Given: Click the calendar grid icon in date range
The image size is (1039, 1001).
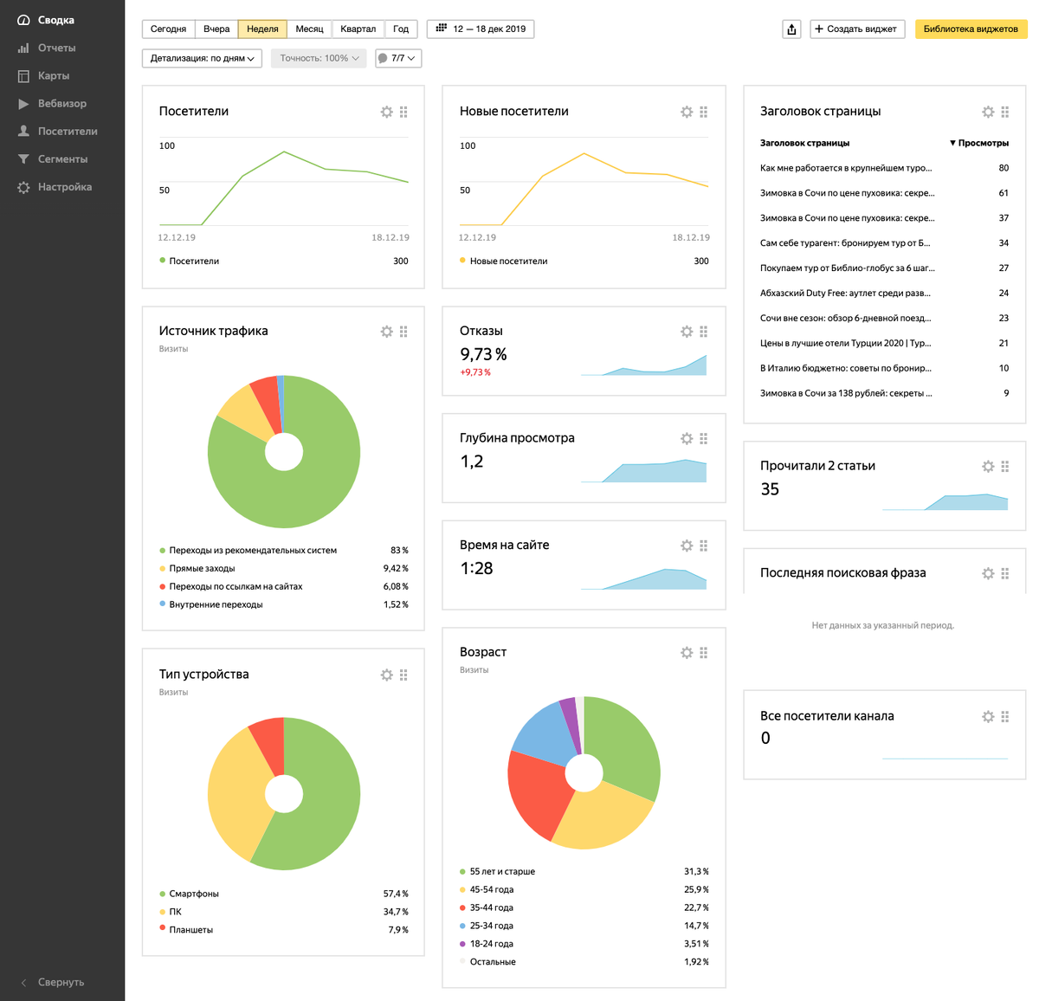Looking at the screenshot, I should click(441, 29).
